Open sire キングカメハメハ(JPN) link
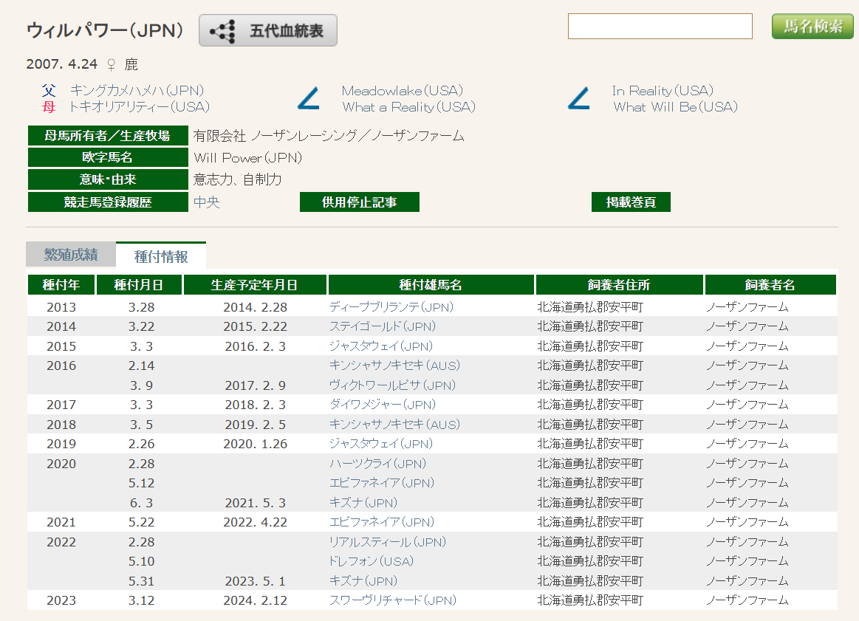 click(x=137, y=91)
